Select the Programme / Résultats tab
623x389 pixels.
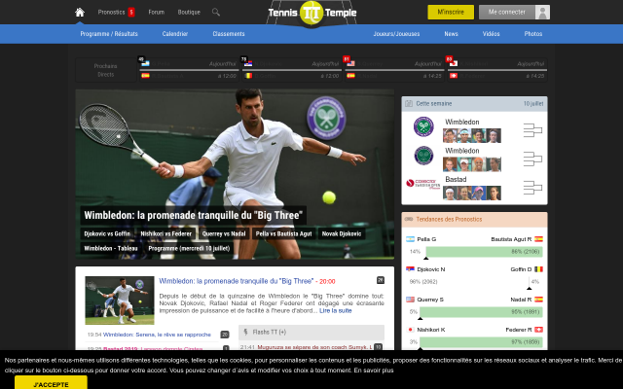click(109, 34)
